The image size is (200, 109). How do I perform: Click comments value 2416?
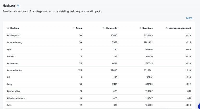coord(115,84)
